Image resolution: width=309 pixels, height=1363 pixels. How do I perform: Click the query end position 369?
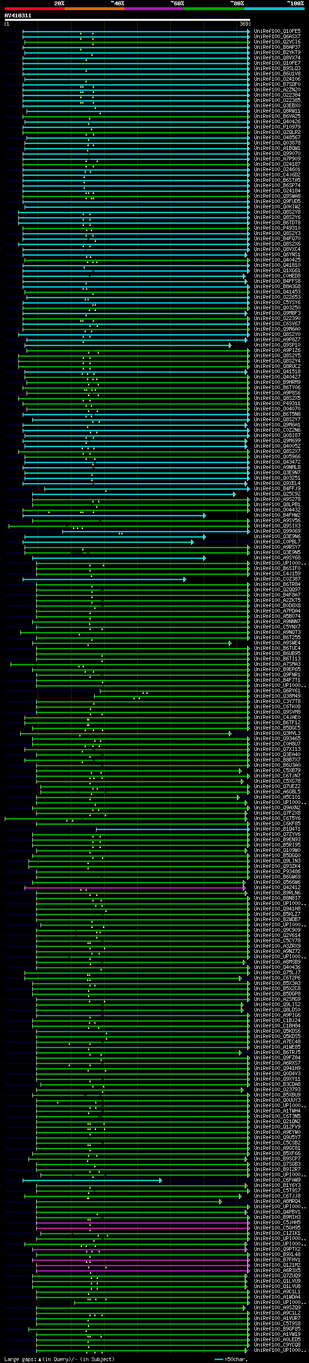244,24
